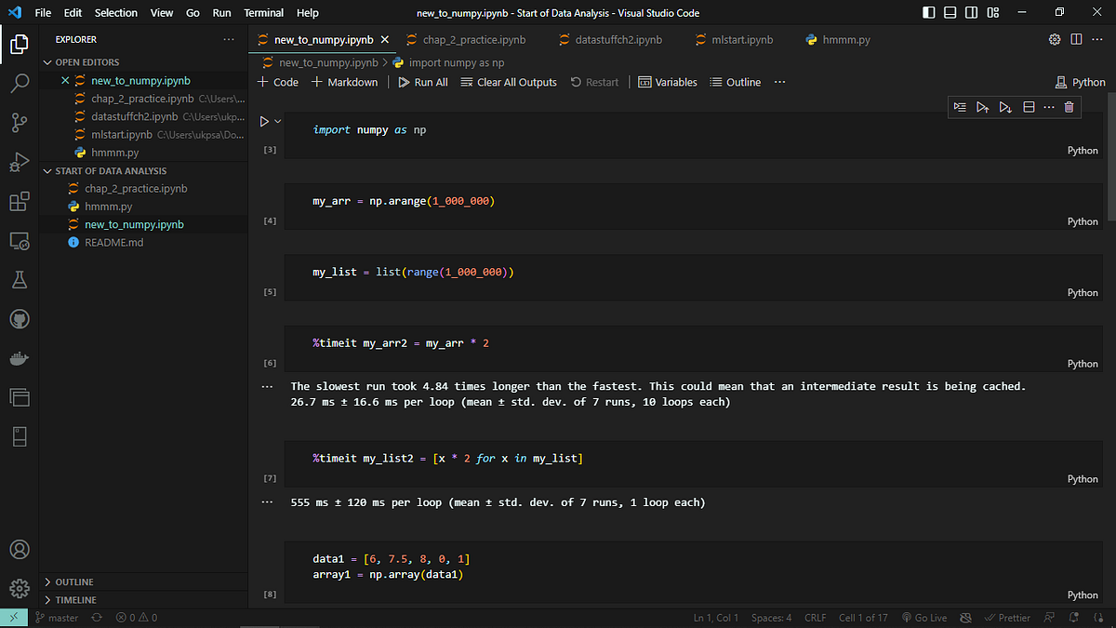Image resolution: width=1116 pixels, height=628 pixels.
Task: Open the Search view in activity bar
Action: pos(20,84)
